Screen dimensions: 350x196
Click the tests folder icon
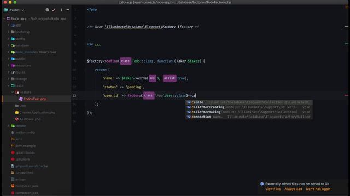(13, 85)
